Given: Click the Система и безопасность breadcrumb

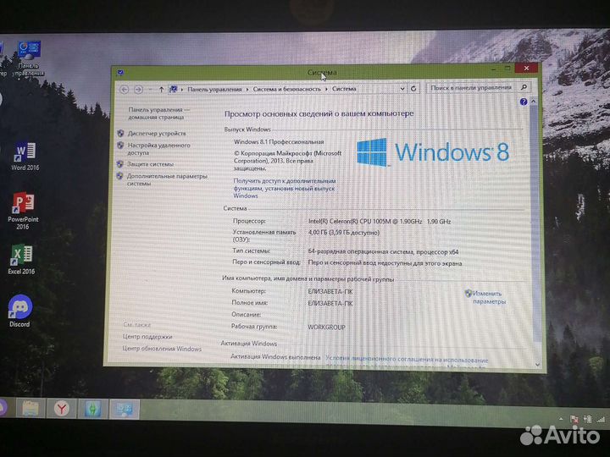Looking at the screenshot, I should [286, 89].
